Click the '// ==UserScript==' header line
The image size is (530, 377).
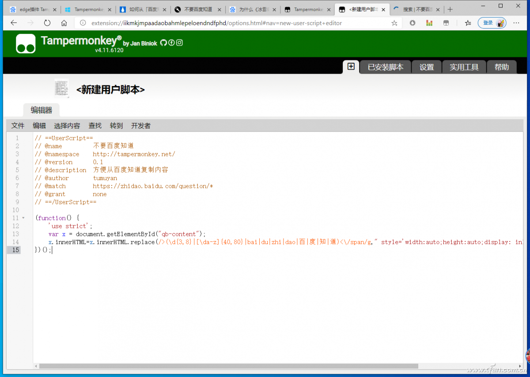(64, 138)
